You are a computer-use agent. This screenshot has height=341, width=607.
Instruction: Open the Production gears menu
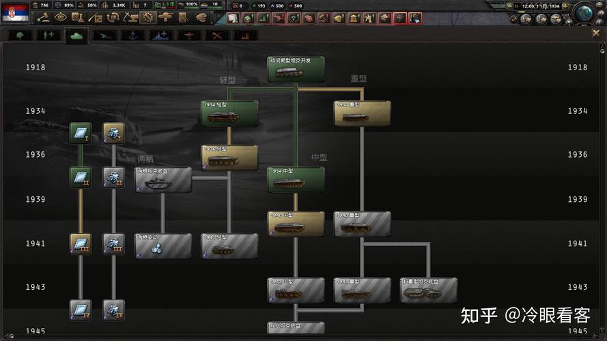148,18
